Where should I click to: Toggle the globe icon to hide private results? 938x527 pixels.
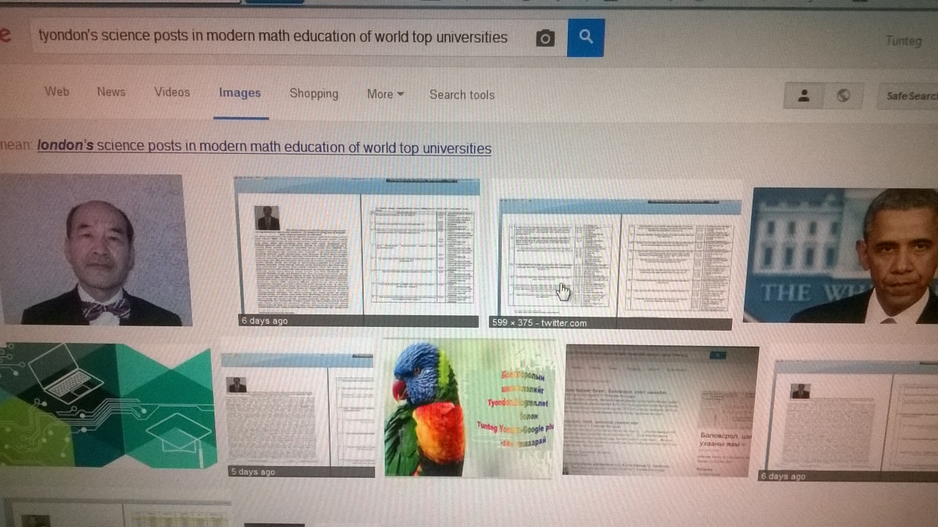[843, 95]
